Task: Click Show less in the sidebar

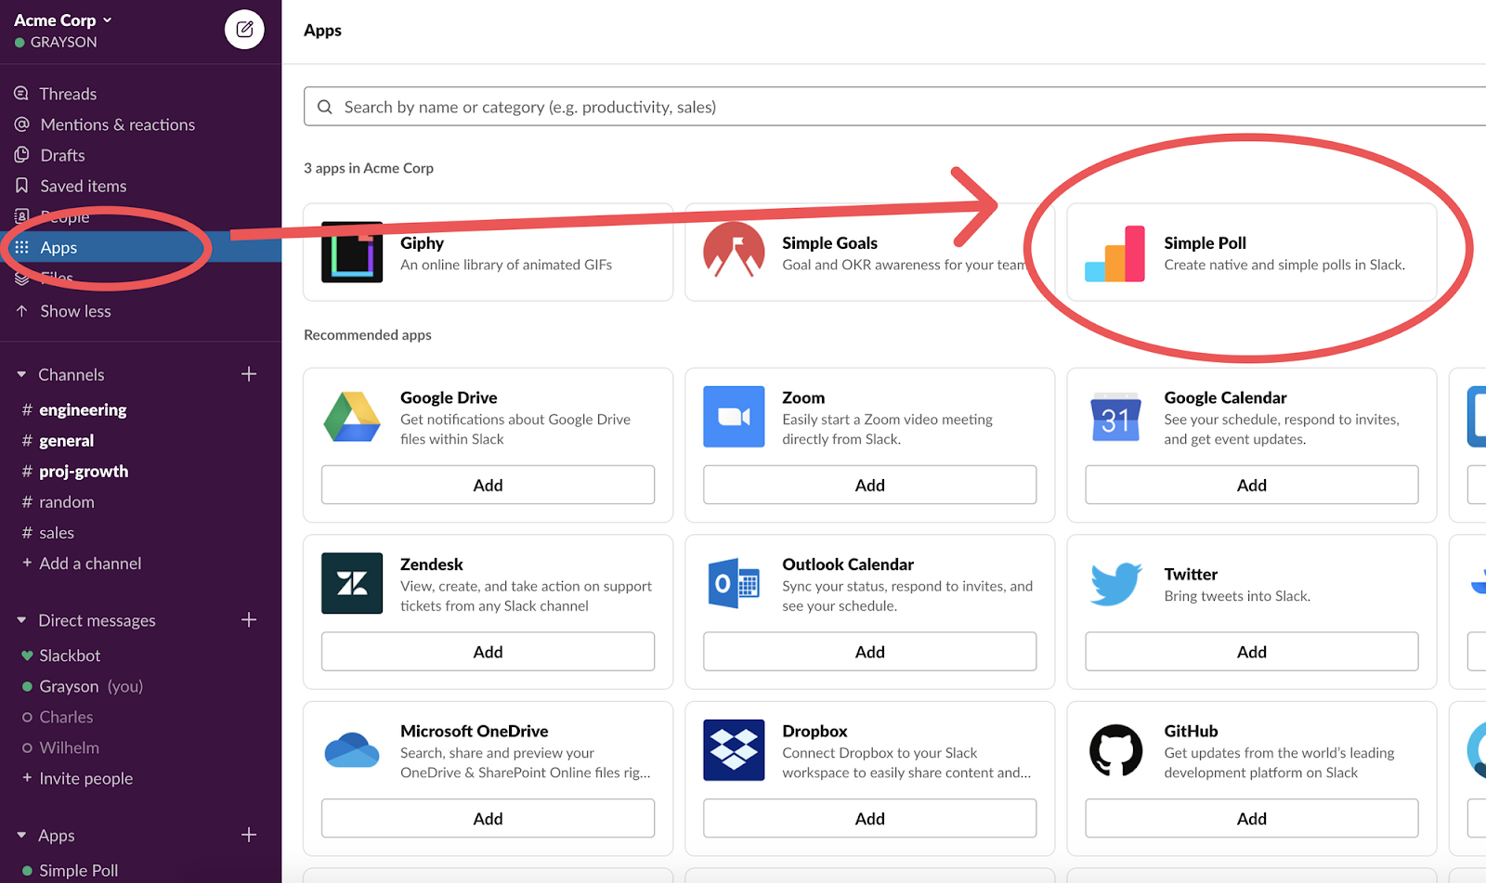Action: coord(75,311)
